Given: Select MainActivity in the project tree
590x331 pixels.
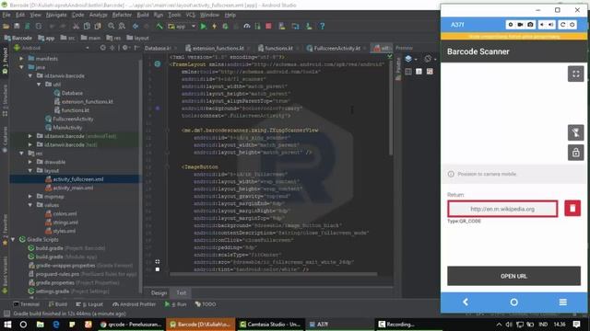Looking at the screenshot, I should tap(67, 128).
